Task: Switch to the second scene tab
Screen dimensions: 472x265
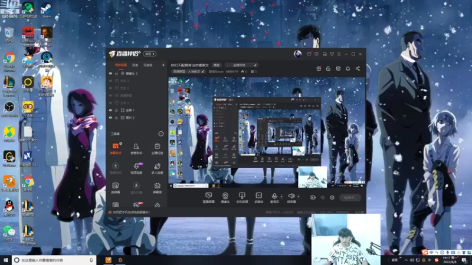Action: [x=135, y=65]
